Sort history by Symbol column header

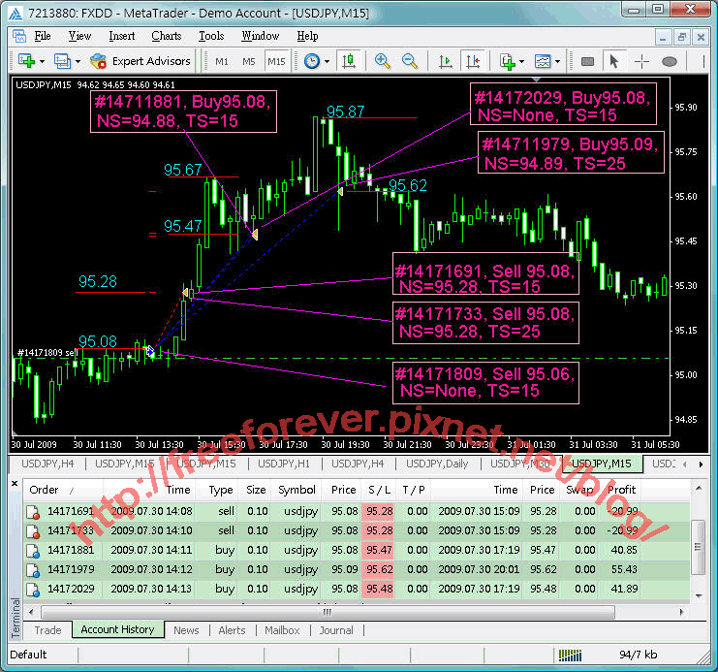point(297,490)
